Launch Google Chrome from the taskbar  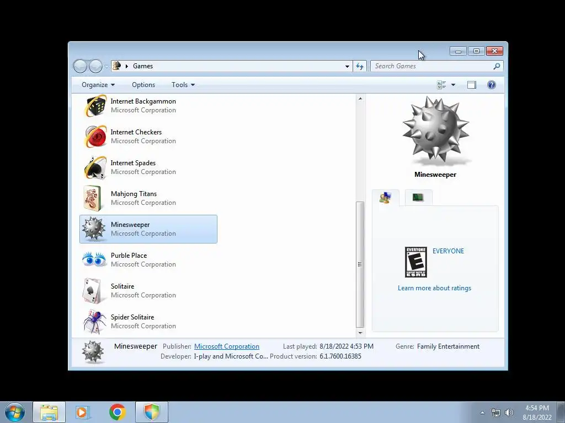point(118,412)
